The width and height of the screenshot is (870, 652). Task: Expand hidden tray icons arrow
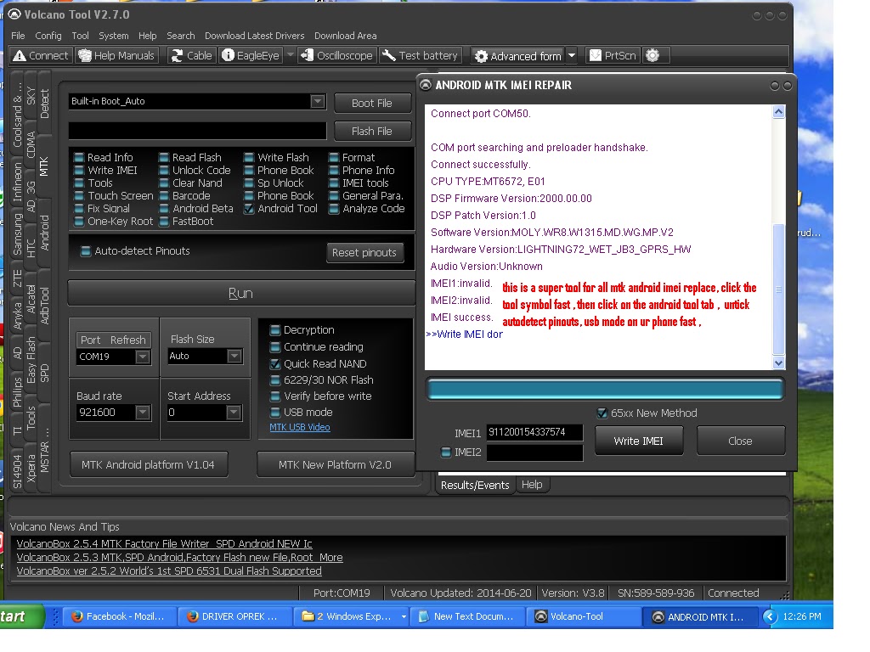point(770,616)
